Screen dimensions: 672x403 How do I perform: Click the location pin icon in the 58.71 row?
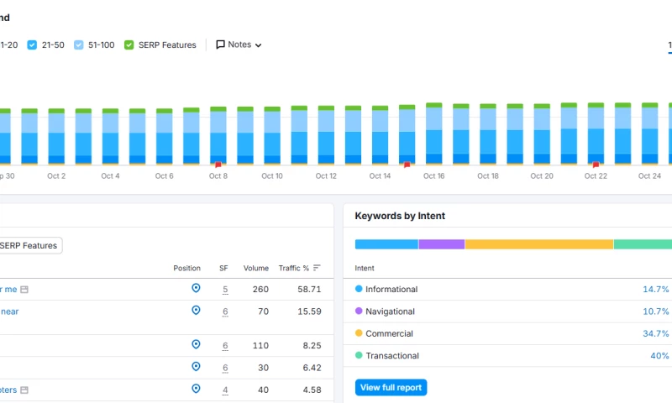196,289
